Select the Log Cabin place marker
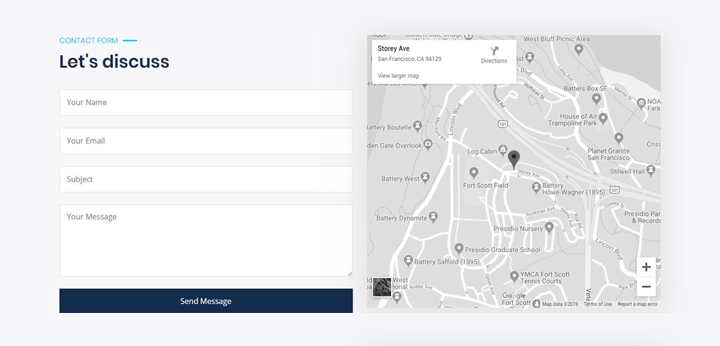Viewport: 720px width, 346px height. 504,149
